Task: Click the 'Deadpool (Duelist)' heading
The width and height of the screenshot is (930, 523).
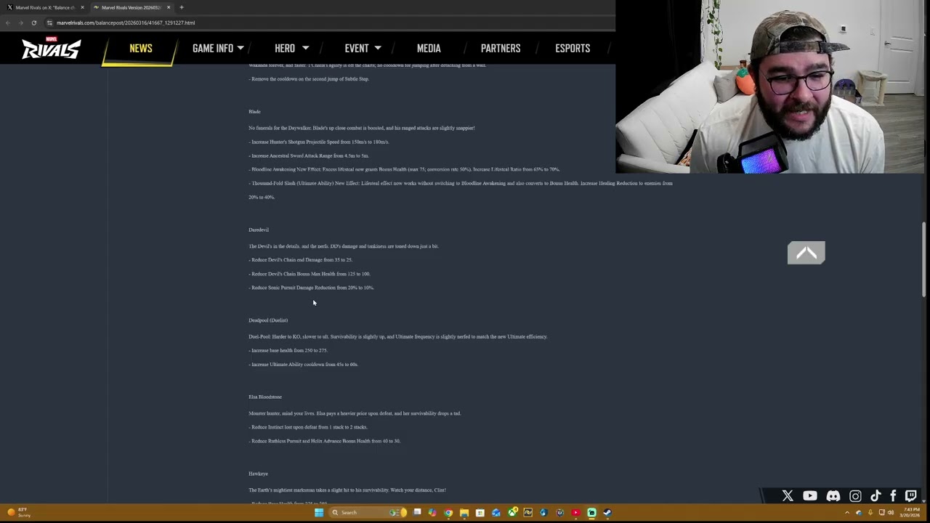Action: (268, 320)
